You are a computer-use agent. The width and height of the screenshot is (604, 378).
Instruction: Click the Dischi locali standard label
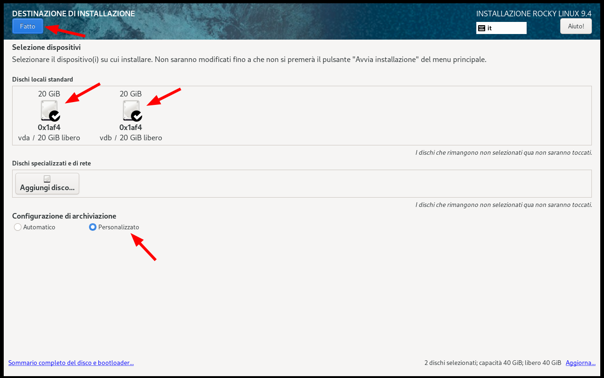click(42, 79)
